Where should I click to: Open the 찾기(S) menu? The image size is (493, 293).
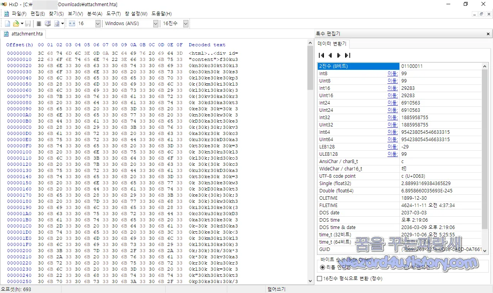(56, 13)
